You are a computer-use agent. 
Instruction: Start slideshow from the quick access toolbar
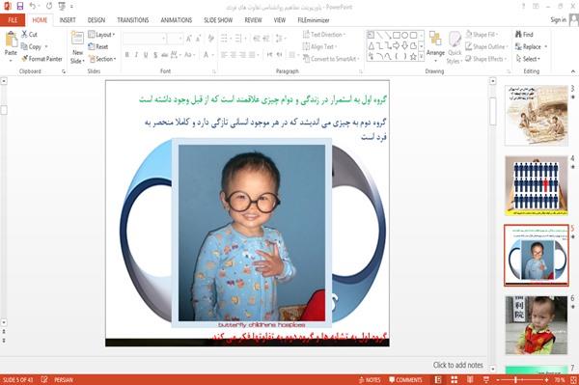tap(62, 6)
